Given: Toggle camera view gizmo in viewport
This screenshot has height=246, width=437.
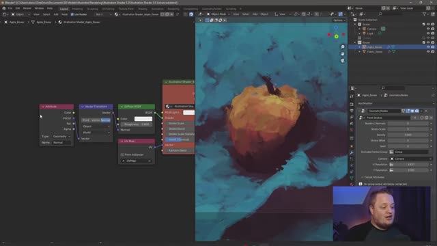Looking at the screenshot, I should 343,61.
